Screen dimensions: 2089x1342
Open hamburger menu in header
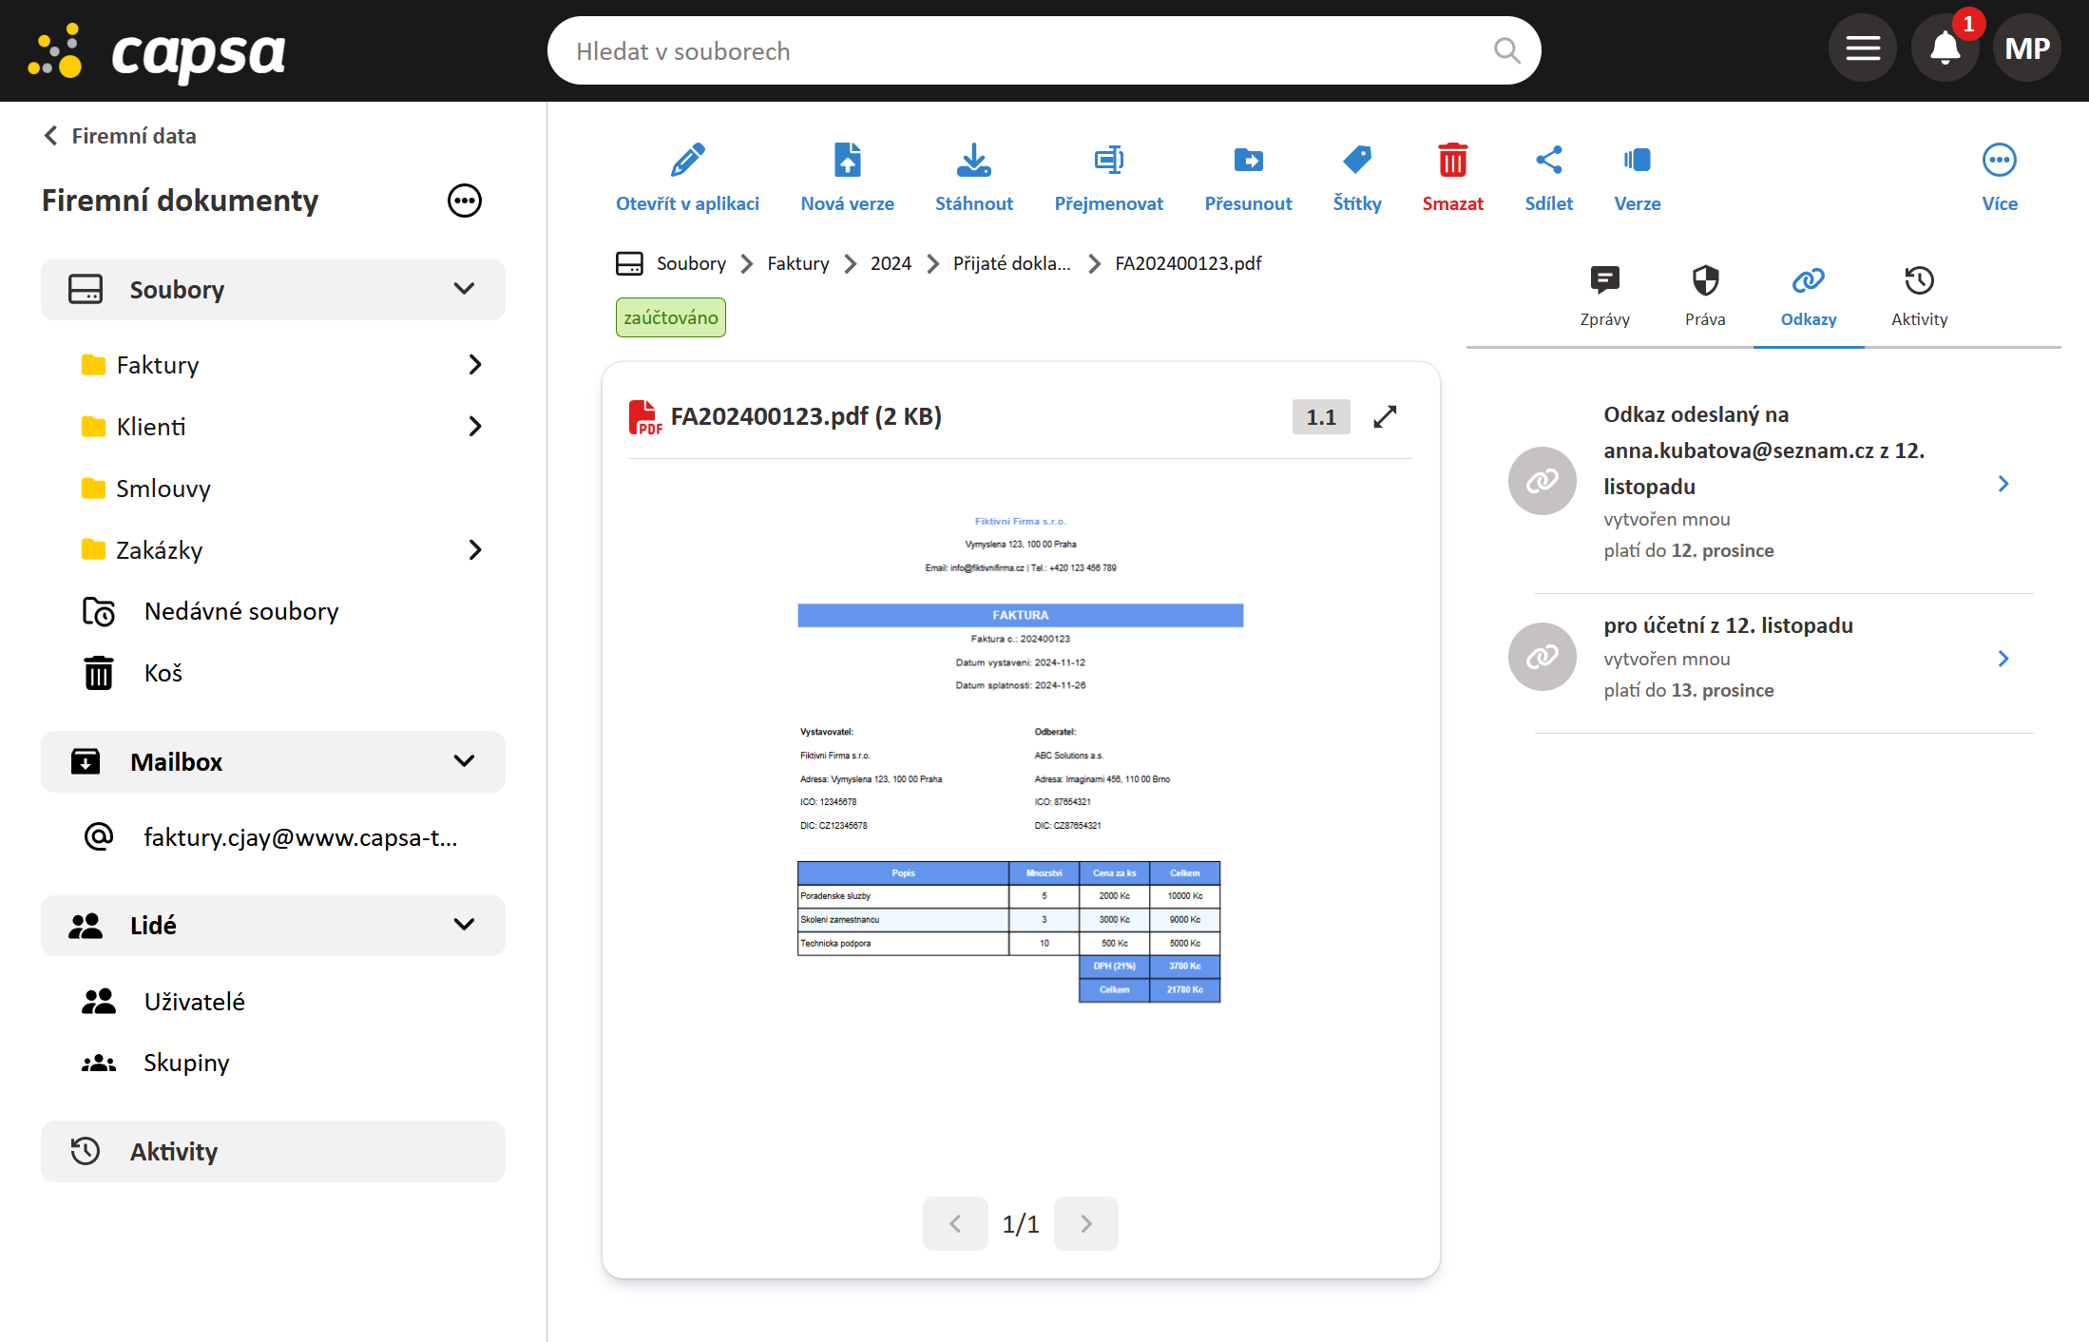pos(1862,48)
